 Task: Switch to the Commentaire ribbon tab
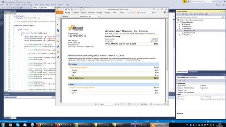click(x=75, y=13)
